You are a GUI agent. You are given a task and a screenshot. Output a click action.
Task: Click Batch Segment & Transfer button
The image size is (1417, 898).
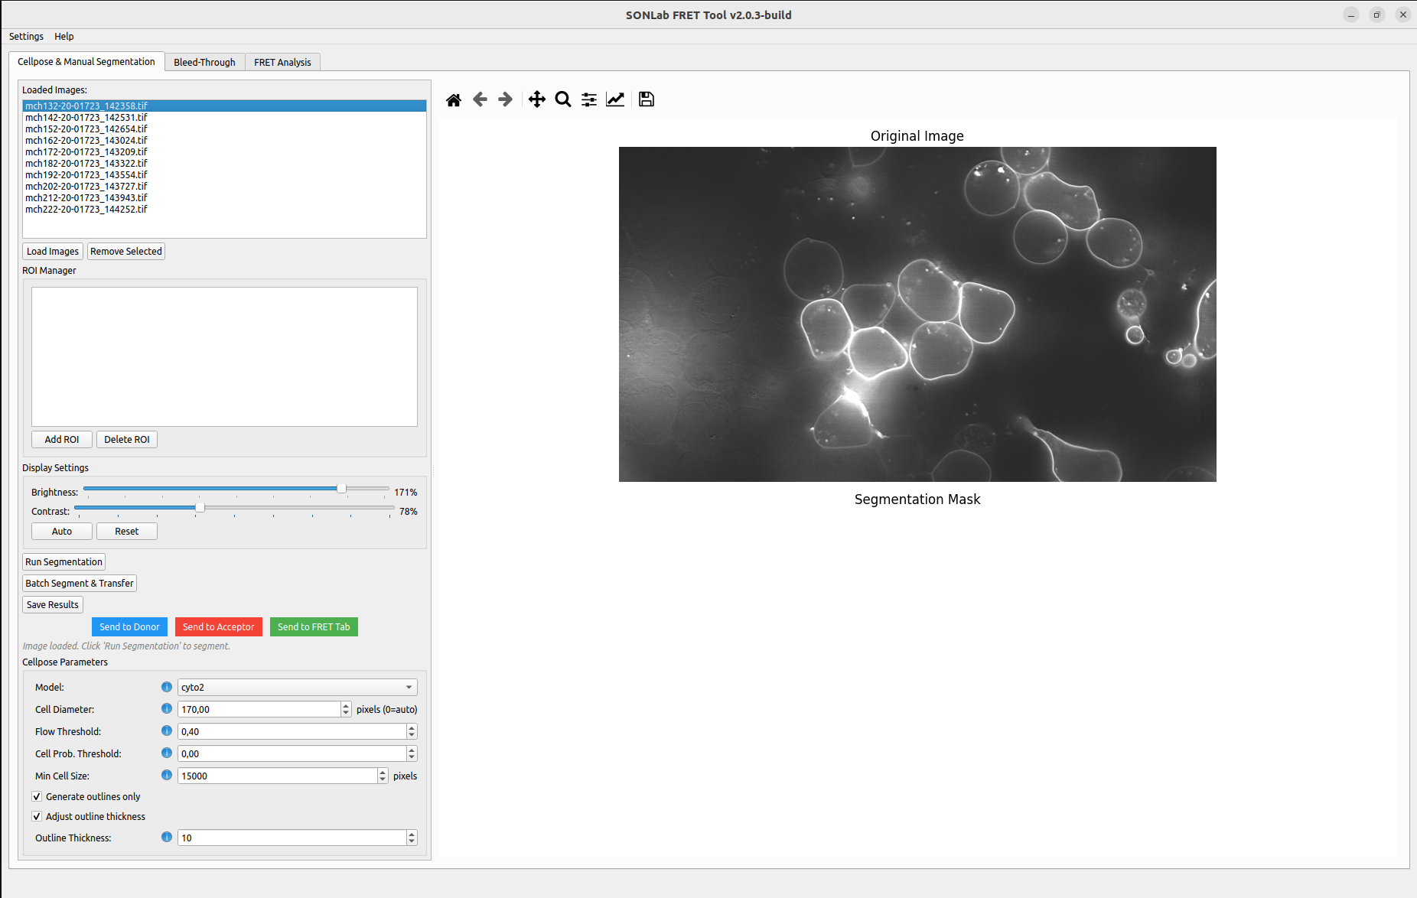point(80,583)
